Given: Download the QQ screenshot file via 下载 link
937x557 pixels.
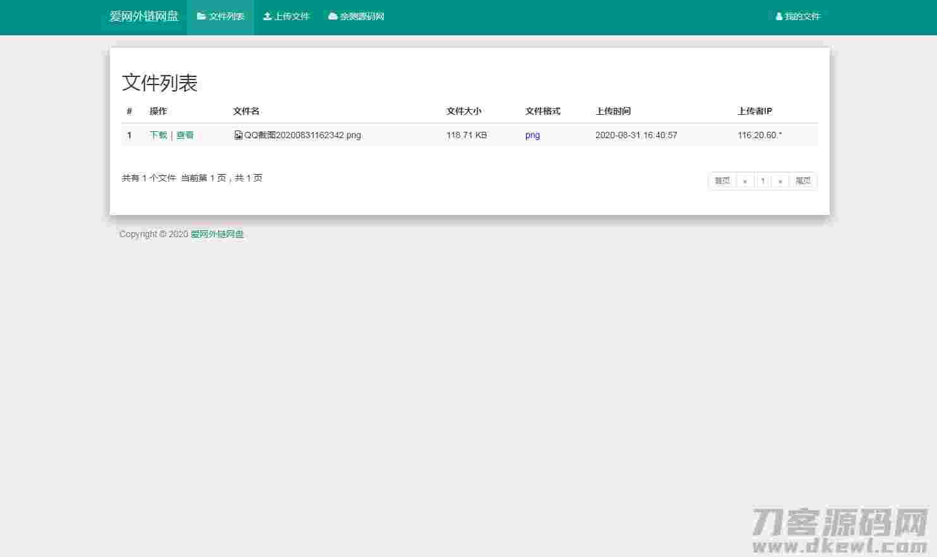Looking at the screenshot, I should point(158,134).
